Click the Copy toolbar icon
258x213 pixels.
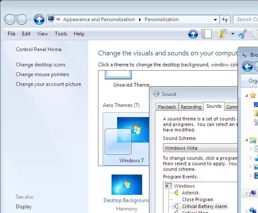coord(255,34)
